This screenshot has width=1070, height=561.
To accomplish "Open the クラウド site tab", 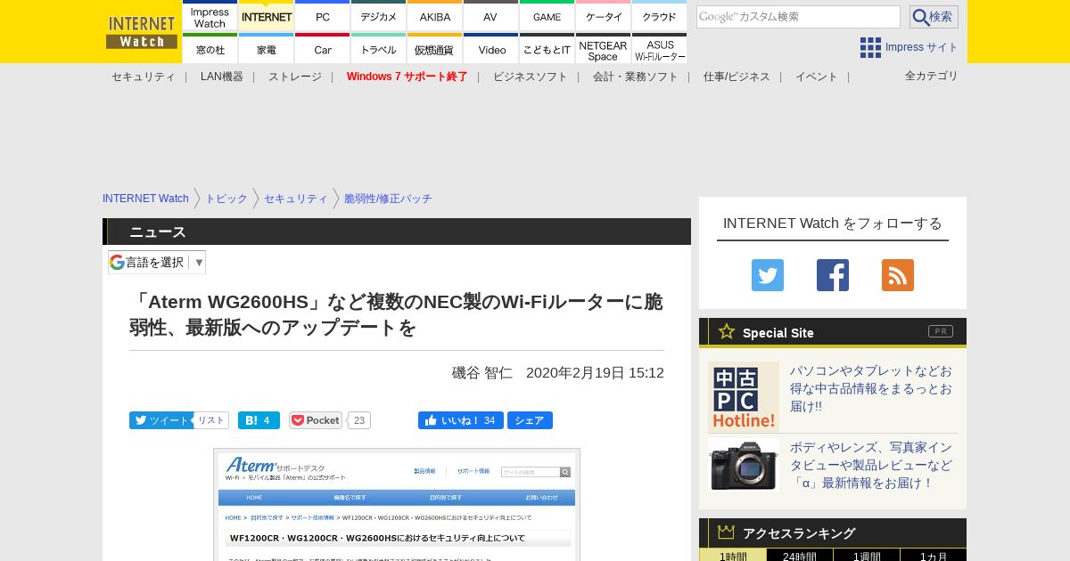I will pyautogui.click(x=660, y=16).
